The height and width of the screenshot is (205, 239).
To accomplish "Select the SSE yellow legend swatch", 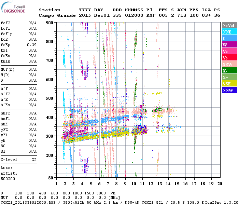I will (229, 84).
